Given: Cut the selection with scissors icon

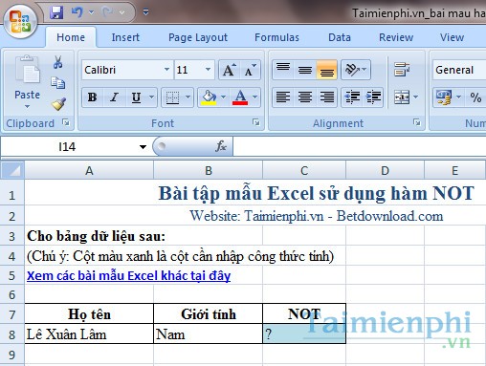Looking at the screenshot, I should 57,62.
